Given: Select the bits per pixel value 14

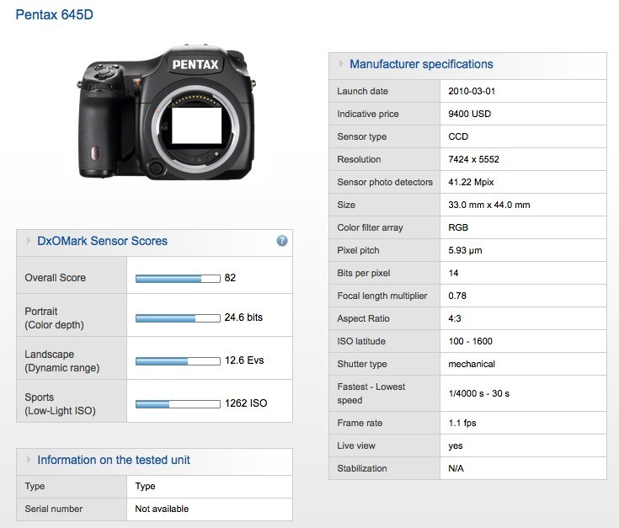Looking at the screenshot, I should tap(454, 273).
